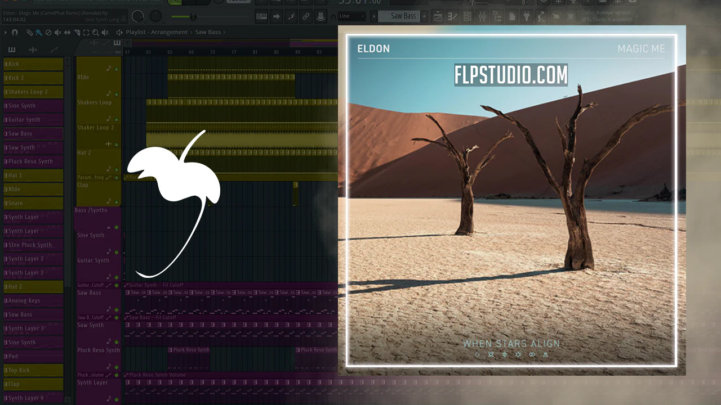Click the multilink to controllers chain icon
This screenshot has height=405, width=721.
pos(305,16)
